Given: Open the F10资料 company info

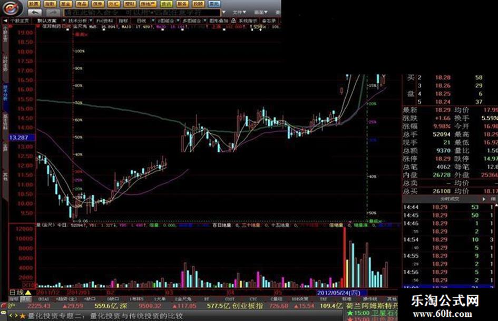Looking at the screenshot, I should pos(104,21).
